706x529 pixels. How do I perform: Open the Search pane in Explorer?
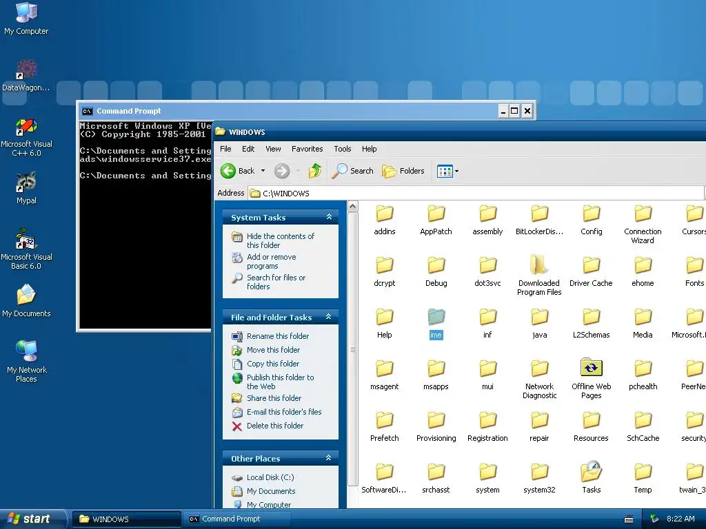point(353,171)
